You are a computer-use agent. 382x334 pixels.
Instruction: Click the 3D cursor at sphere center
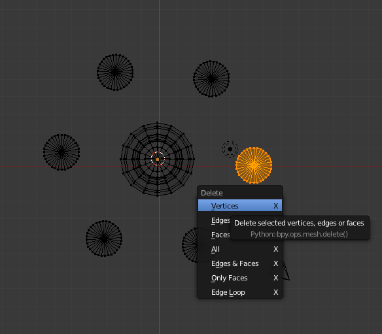(x=158, y=159)
